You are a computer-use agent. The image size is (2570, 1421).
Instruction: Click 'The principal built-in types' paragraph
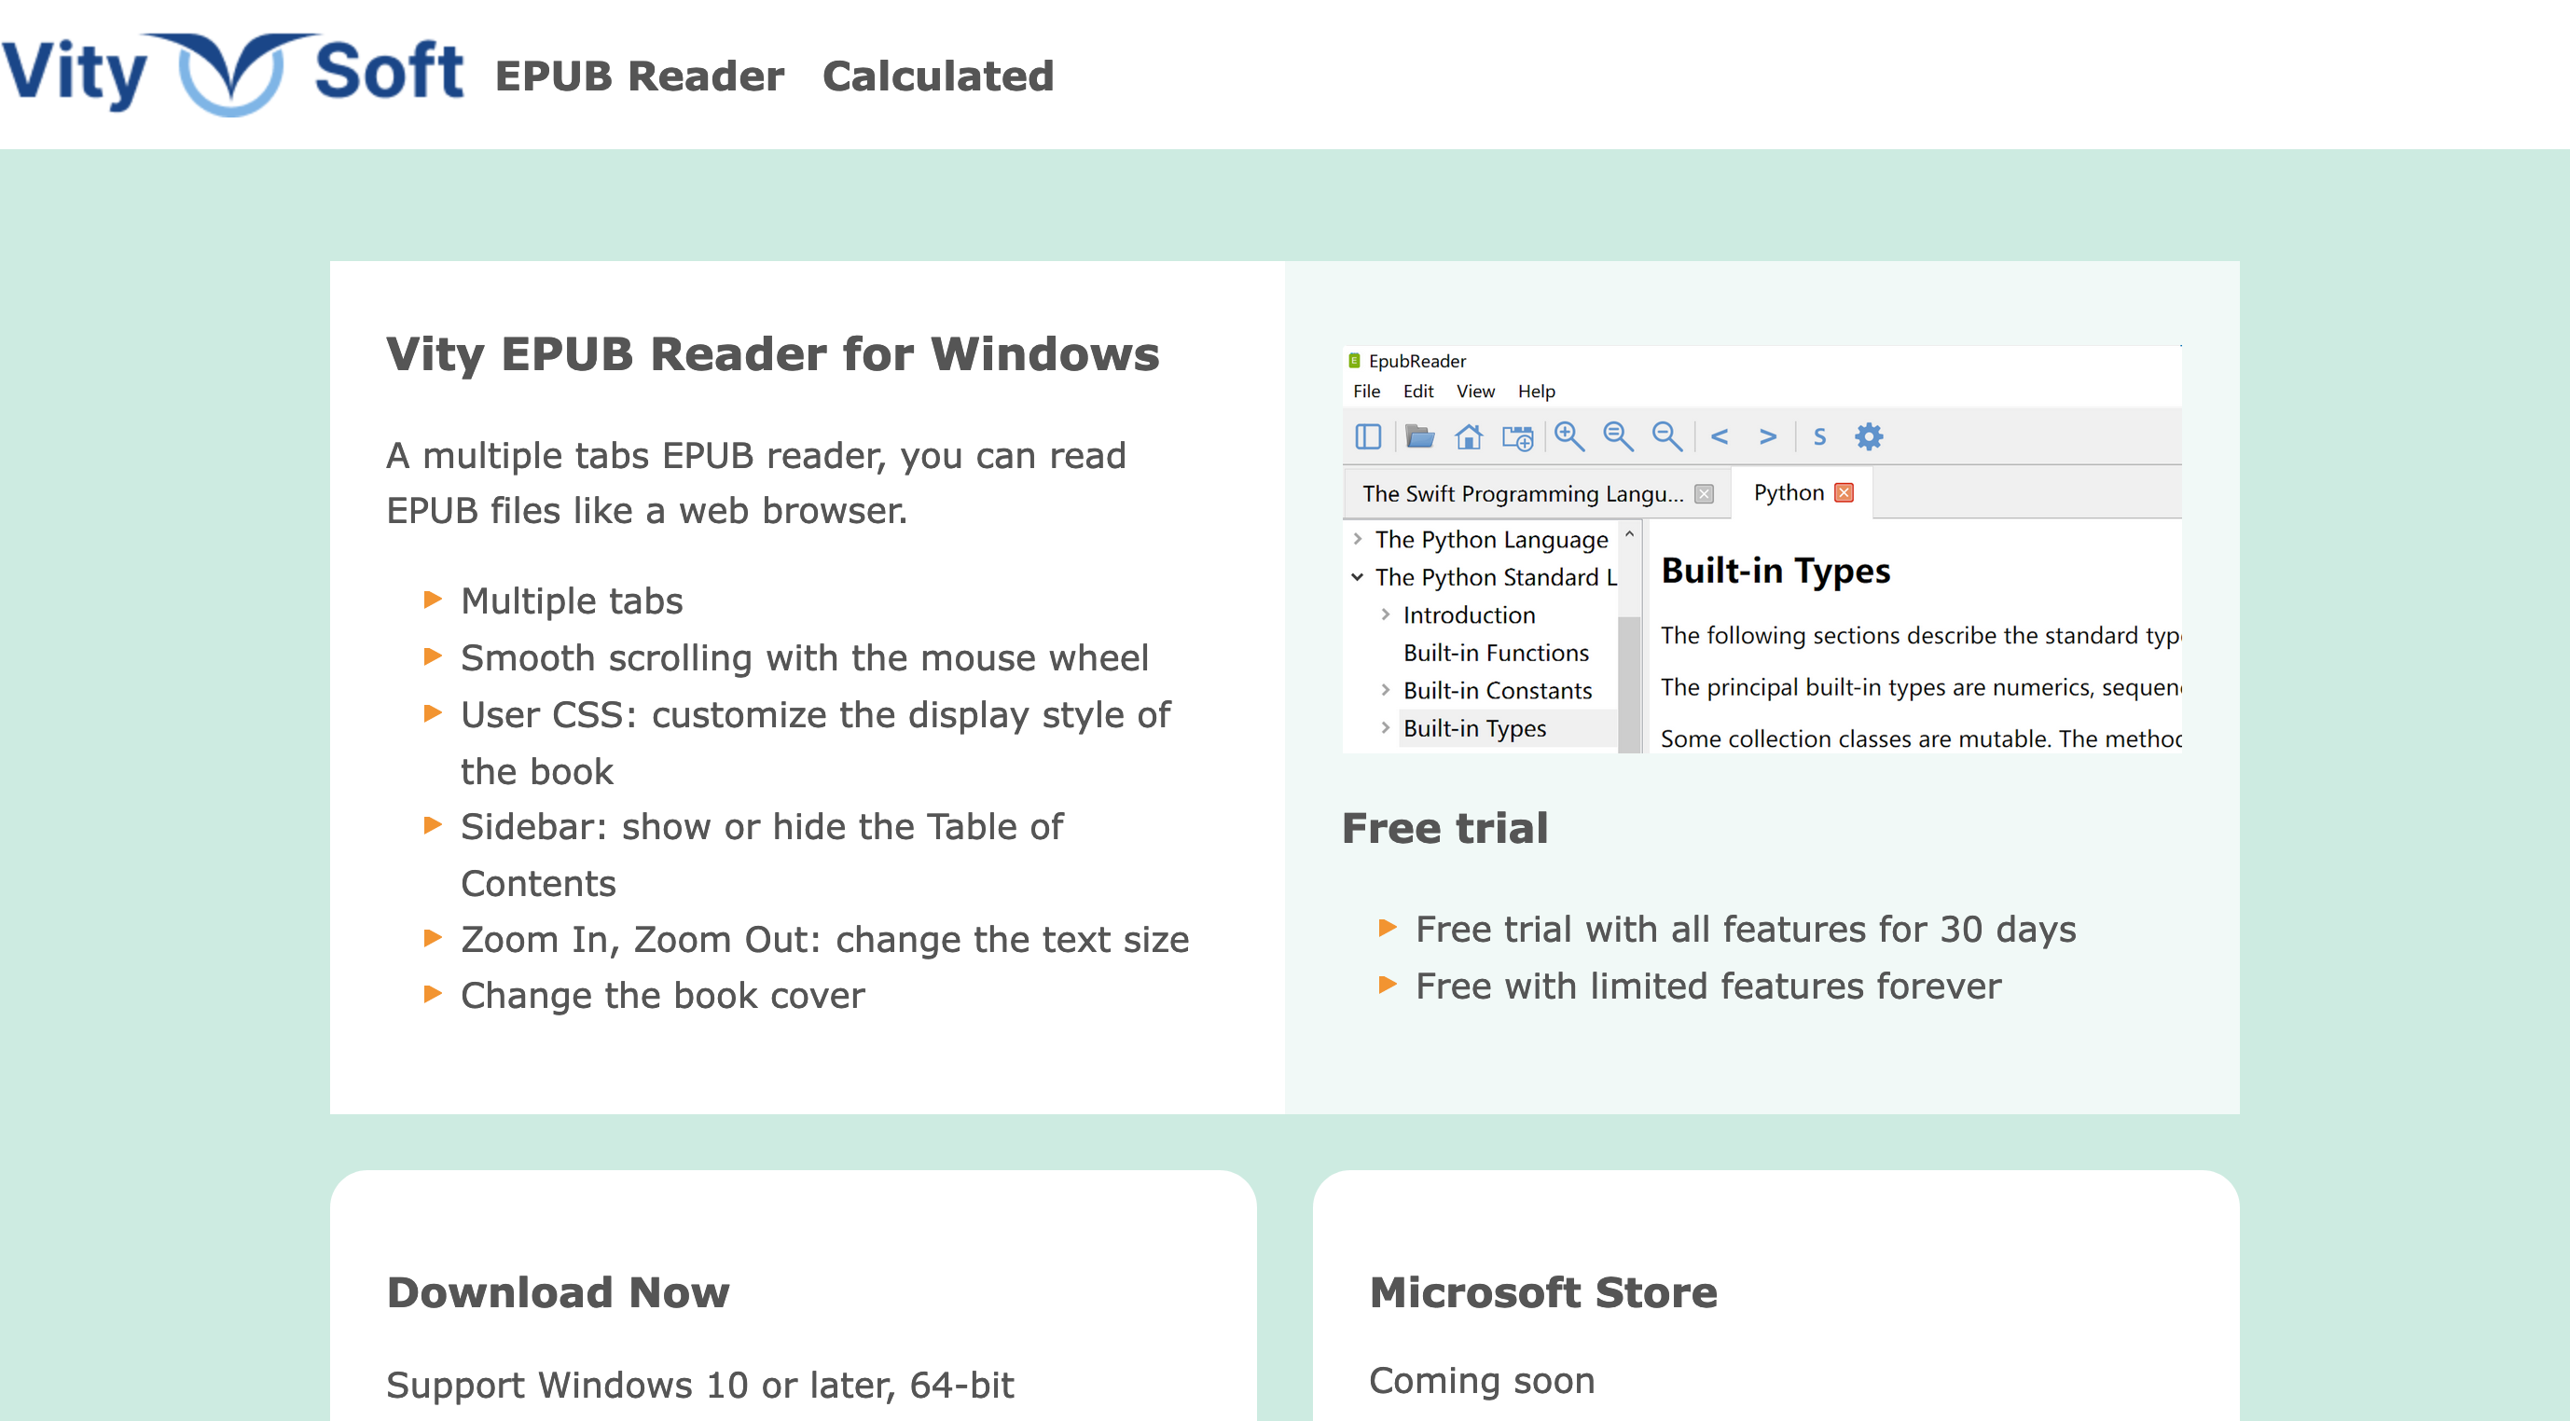click(1921, 687)
